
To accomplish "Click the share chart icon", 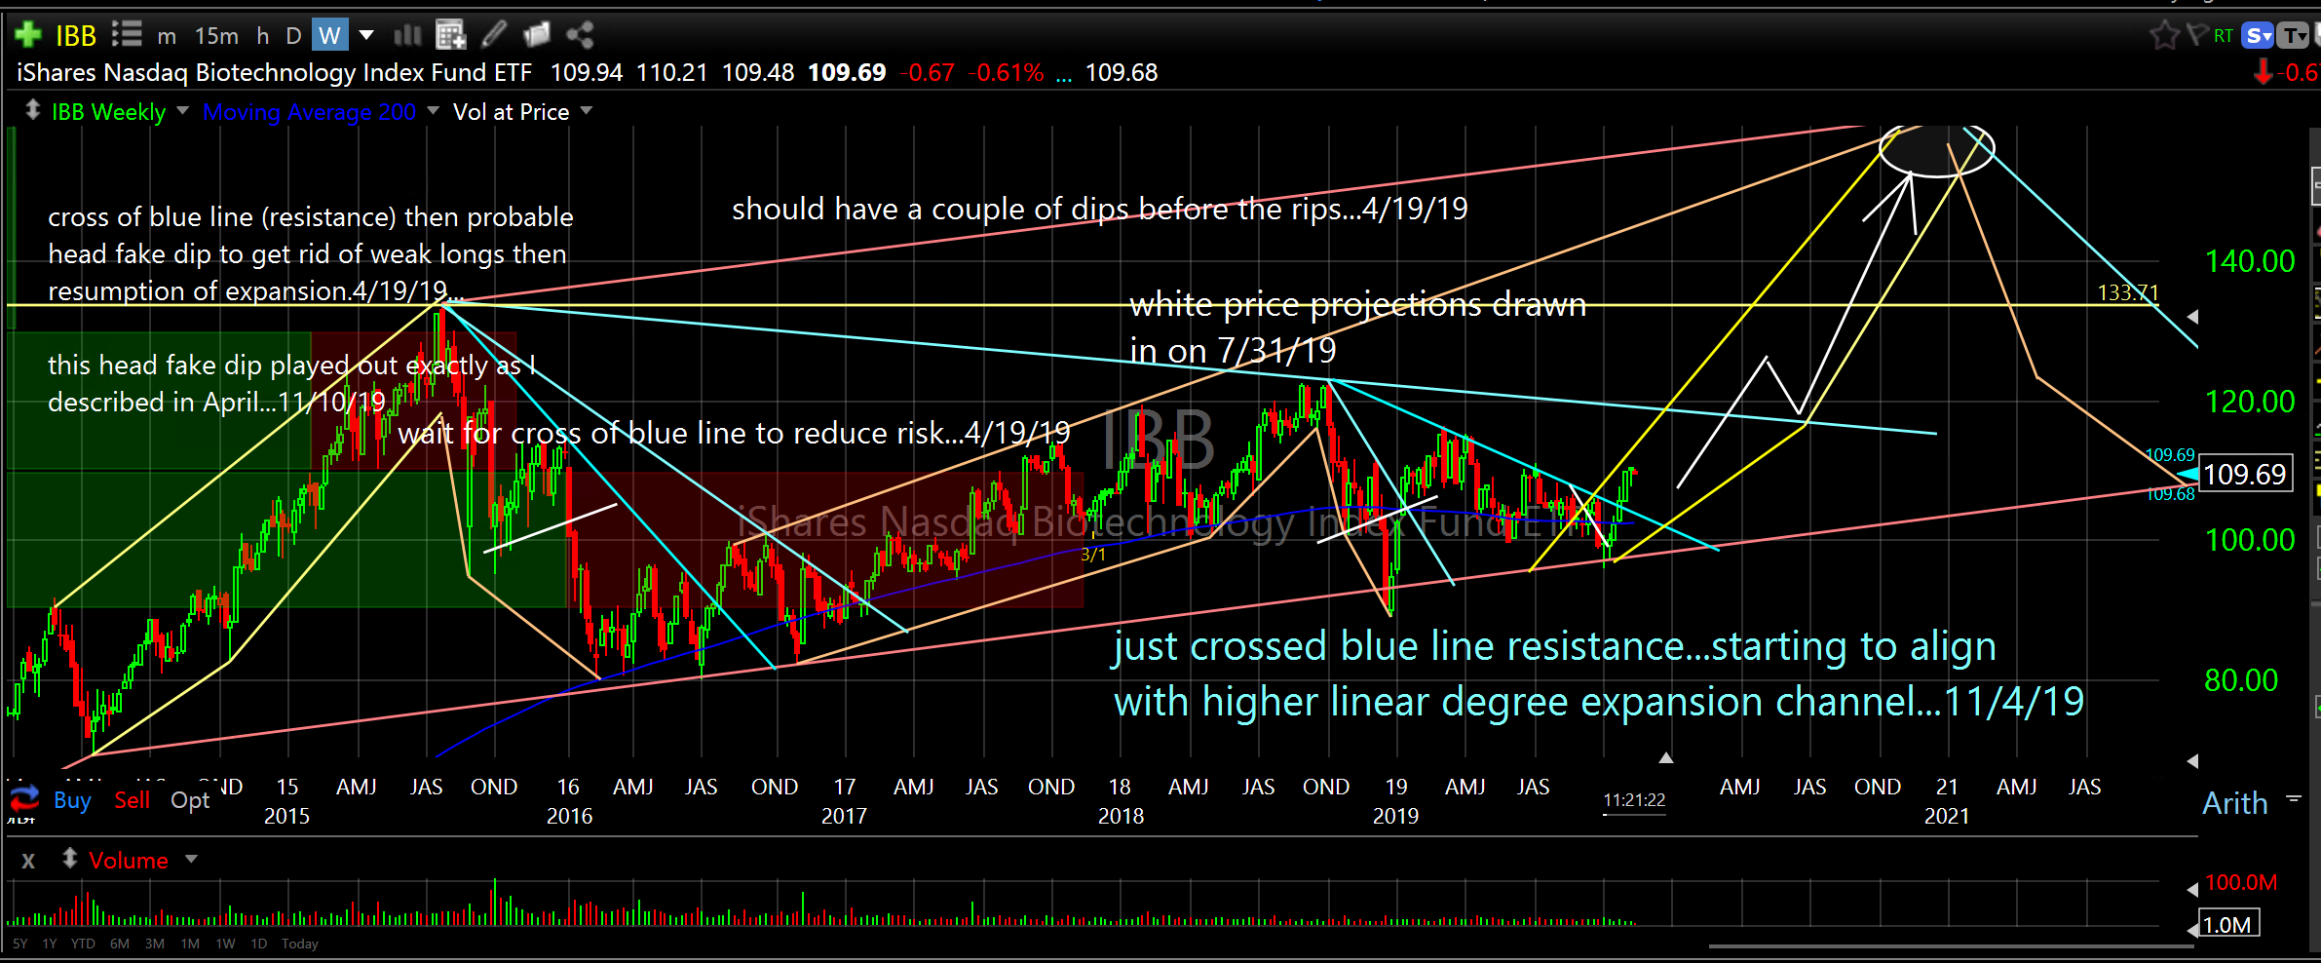I will (x=580, y=36).
